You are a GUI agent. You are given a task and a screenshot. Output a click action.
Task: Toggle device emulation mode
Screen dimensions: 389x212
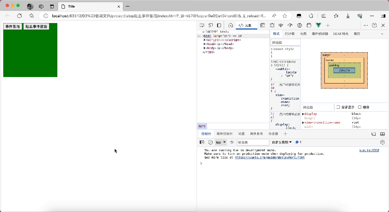[x=211, y=25]
